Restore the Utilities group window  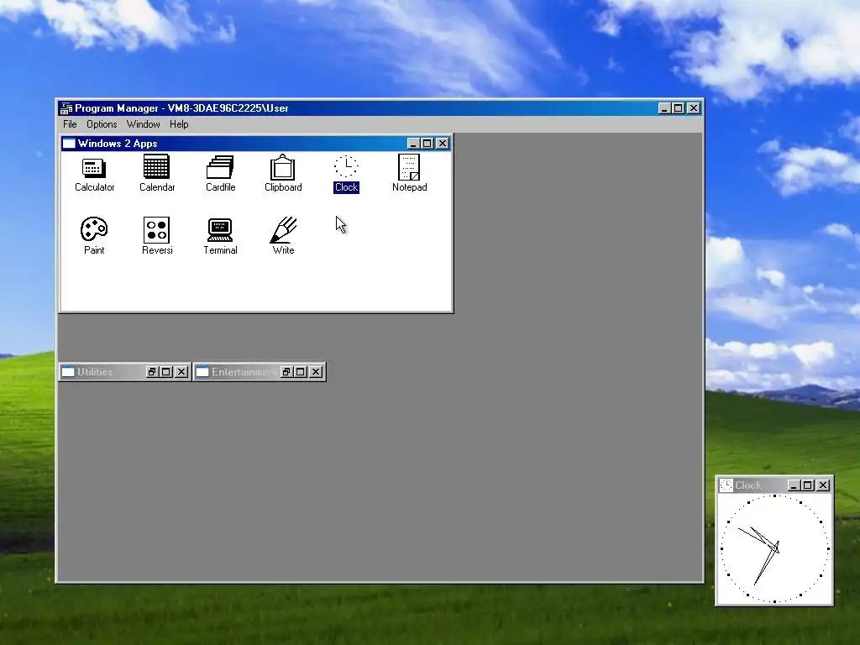[x=153, y=372]
